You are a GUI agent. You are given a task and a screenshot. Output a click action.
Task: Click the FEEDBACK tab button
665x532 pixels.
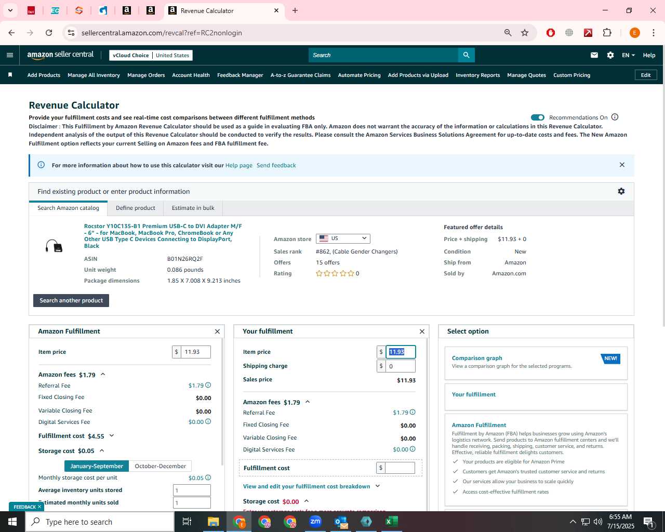click(x=27, y=507)
